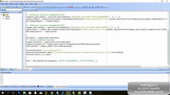Switch to the Python Interpreter tab
170x95 pixels.
pyautogui.click(x=60, y=87)
